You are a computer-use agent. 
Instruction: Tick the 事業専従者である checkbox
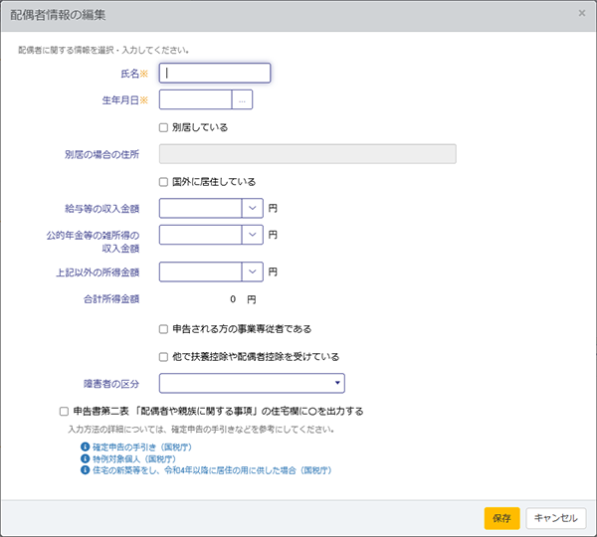point(163,328)
